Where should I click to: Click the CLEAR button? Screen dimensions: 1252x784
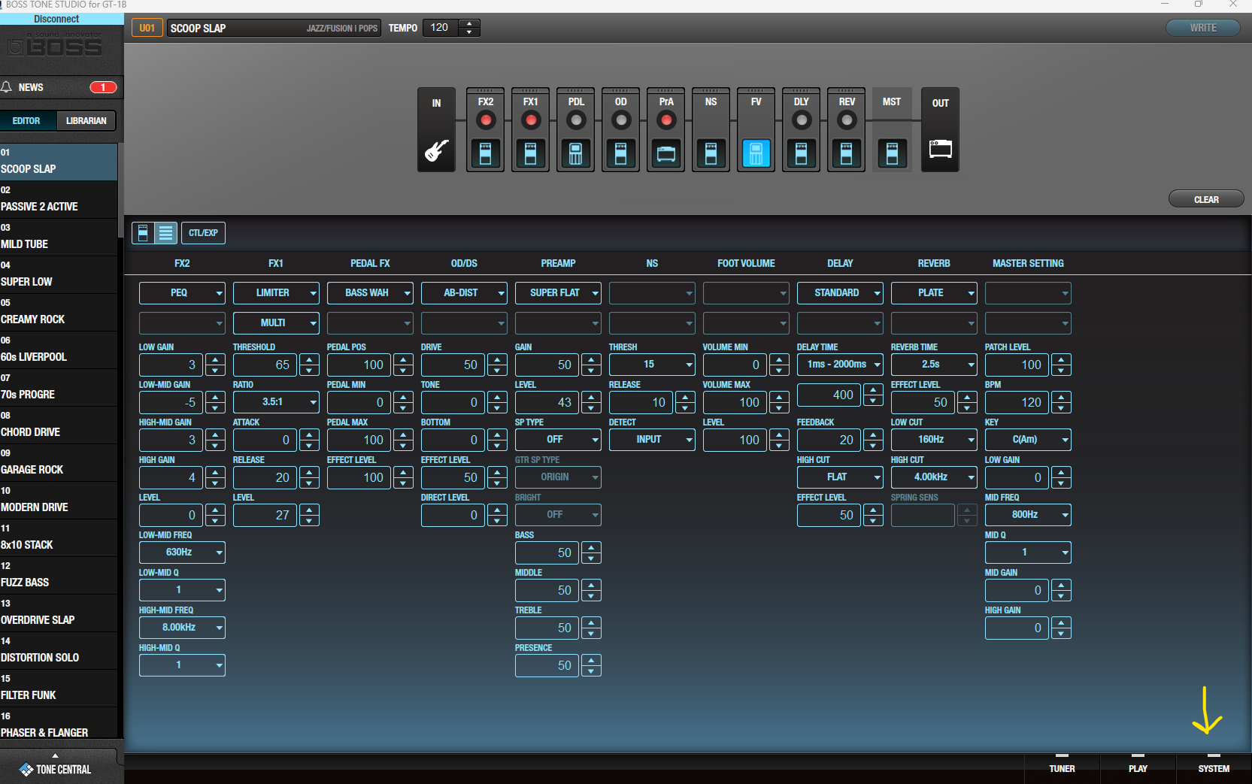click(x=1206, y=199)
